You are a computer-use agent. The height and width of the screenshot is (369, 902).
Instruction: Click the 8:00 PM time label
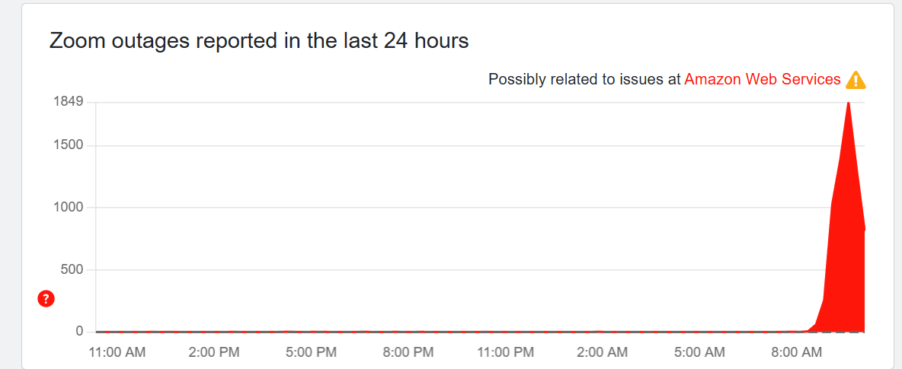click(x=407, y=352)
